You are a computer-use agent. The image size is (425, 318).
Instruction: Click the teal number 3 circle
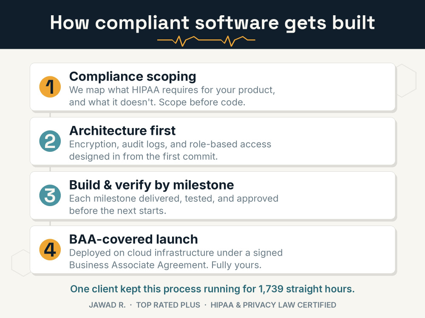click(x=50, y=195)
